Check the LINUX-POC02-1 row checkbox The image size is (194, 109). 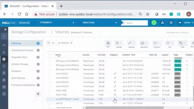[49, 74]
